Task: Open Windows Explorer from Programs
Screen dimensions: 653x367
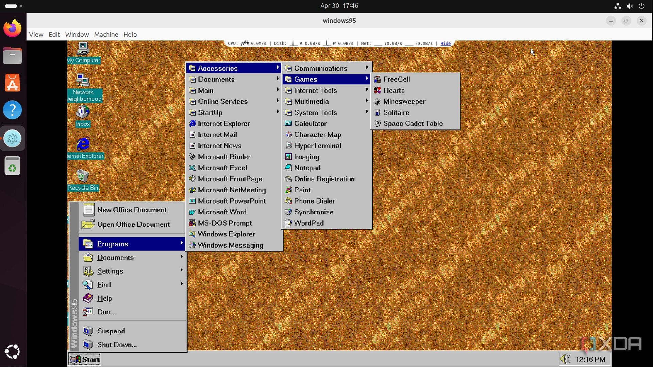Action: pos(234,234)
